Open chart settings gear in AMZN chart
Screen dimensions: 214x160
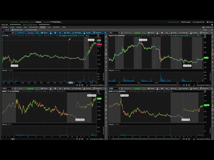coord(55,88)
